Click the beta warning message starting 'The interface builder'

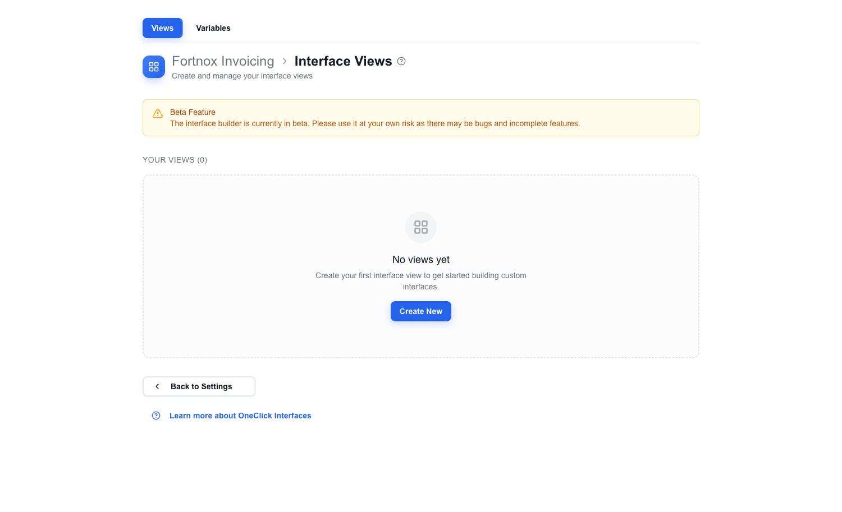pos(375,123)
